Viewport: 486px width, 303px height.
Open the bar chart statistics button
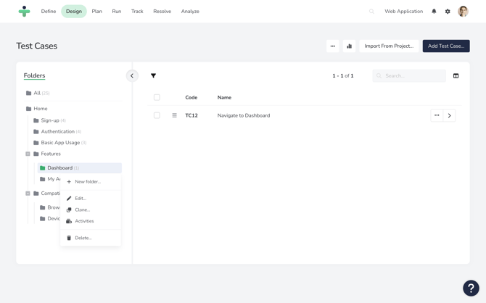[x=349, y=46]
